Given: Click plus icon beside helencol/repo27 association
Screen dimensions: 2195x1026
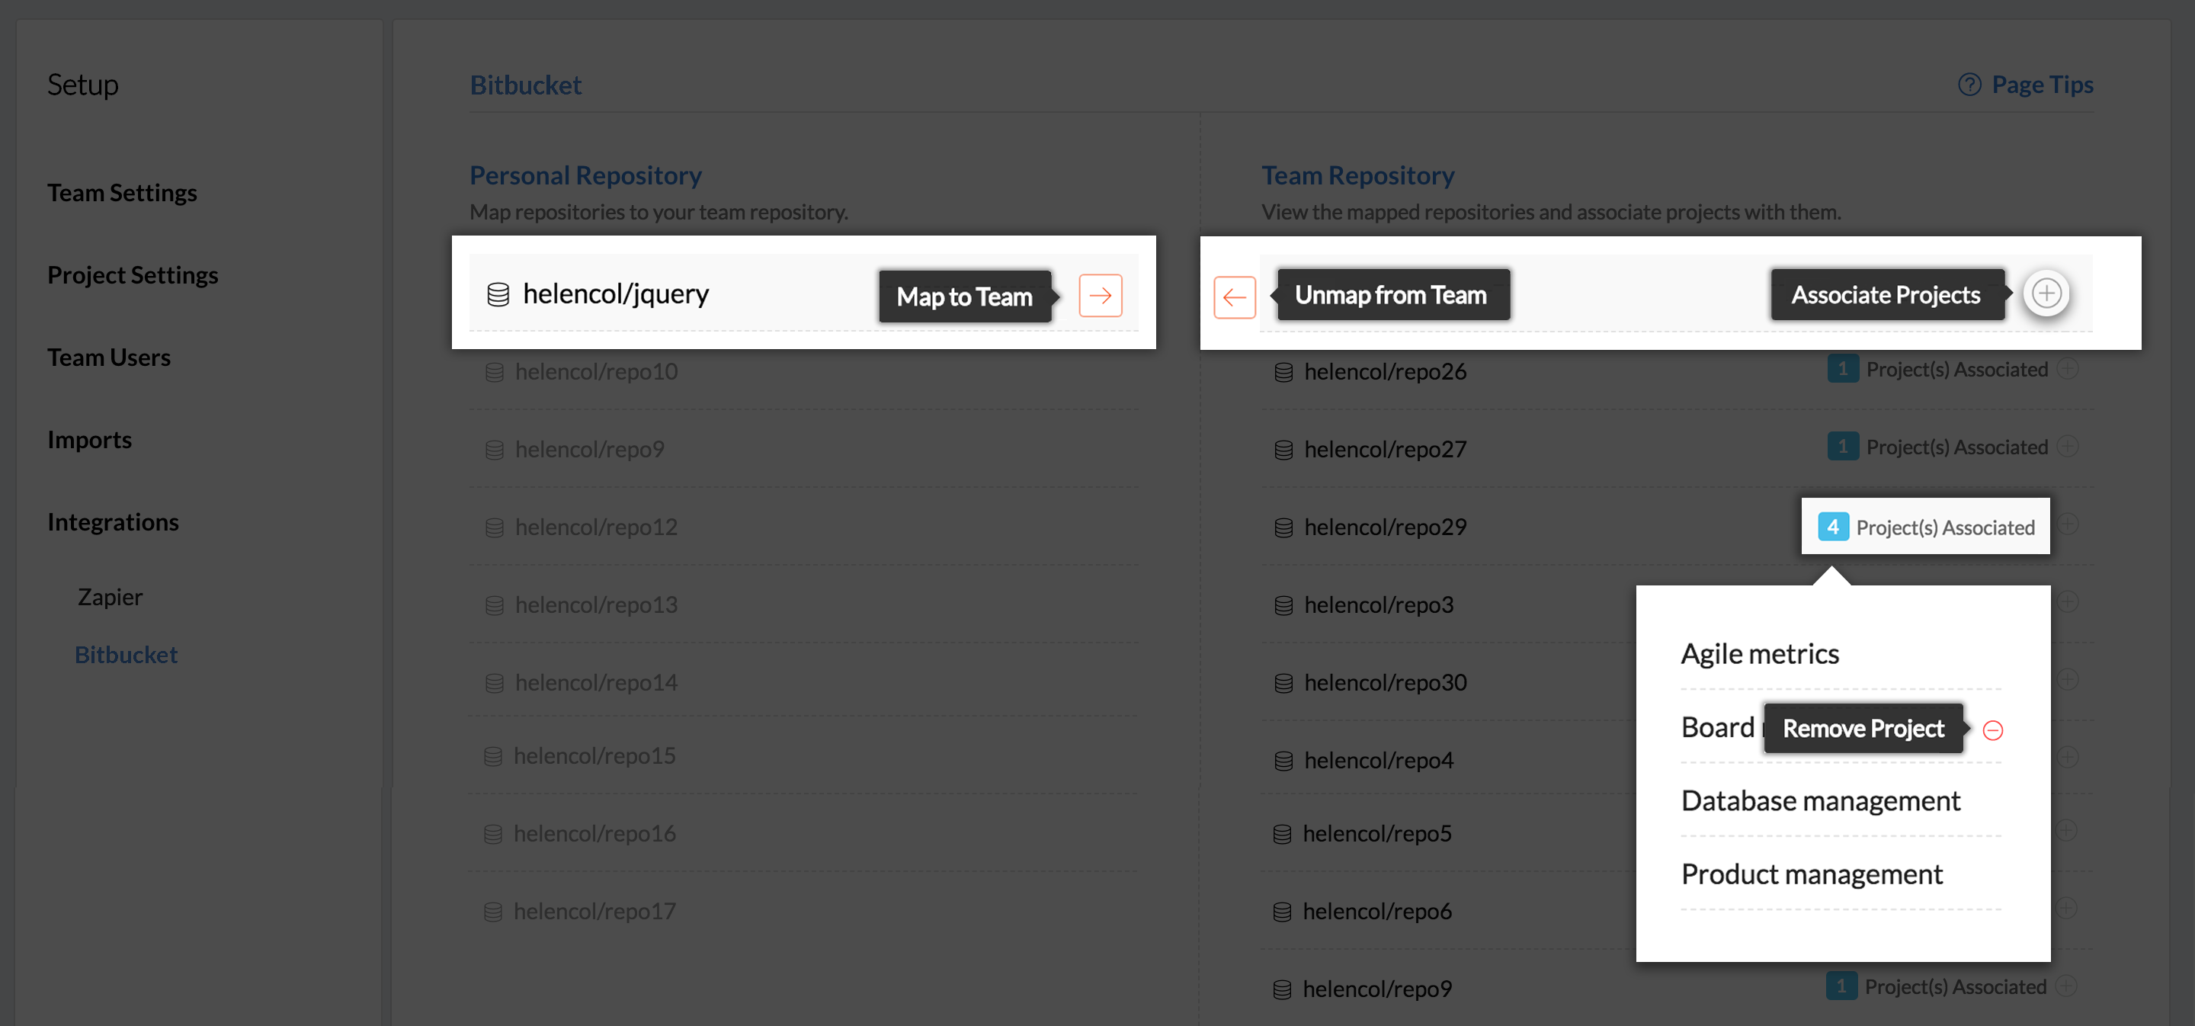Looking at the screenshot, I should [2067, 447].
